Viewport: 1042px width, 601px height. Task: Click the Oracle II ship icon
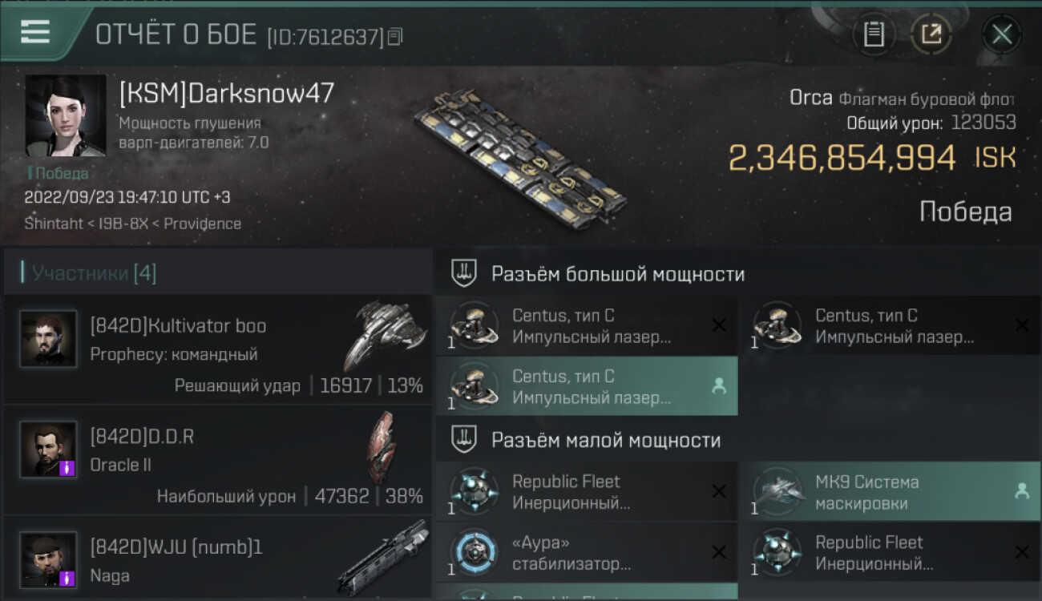[382, 446]
